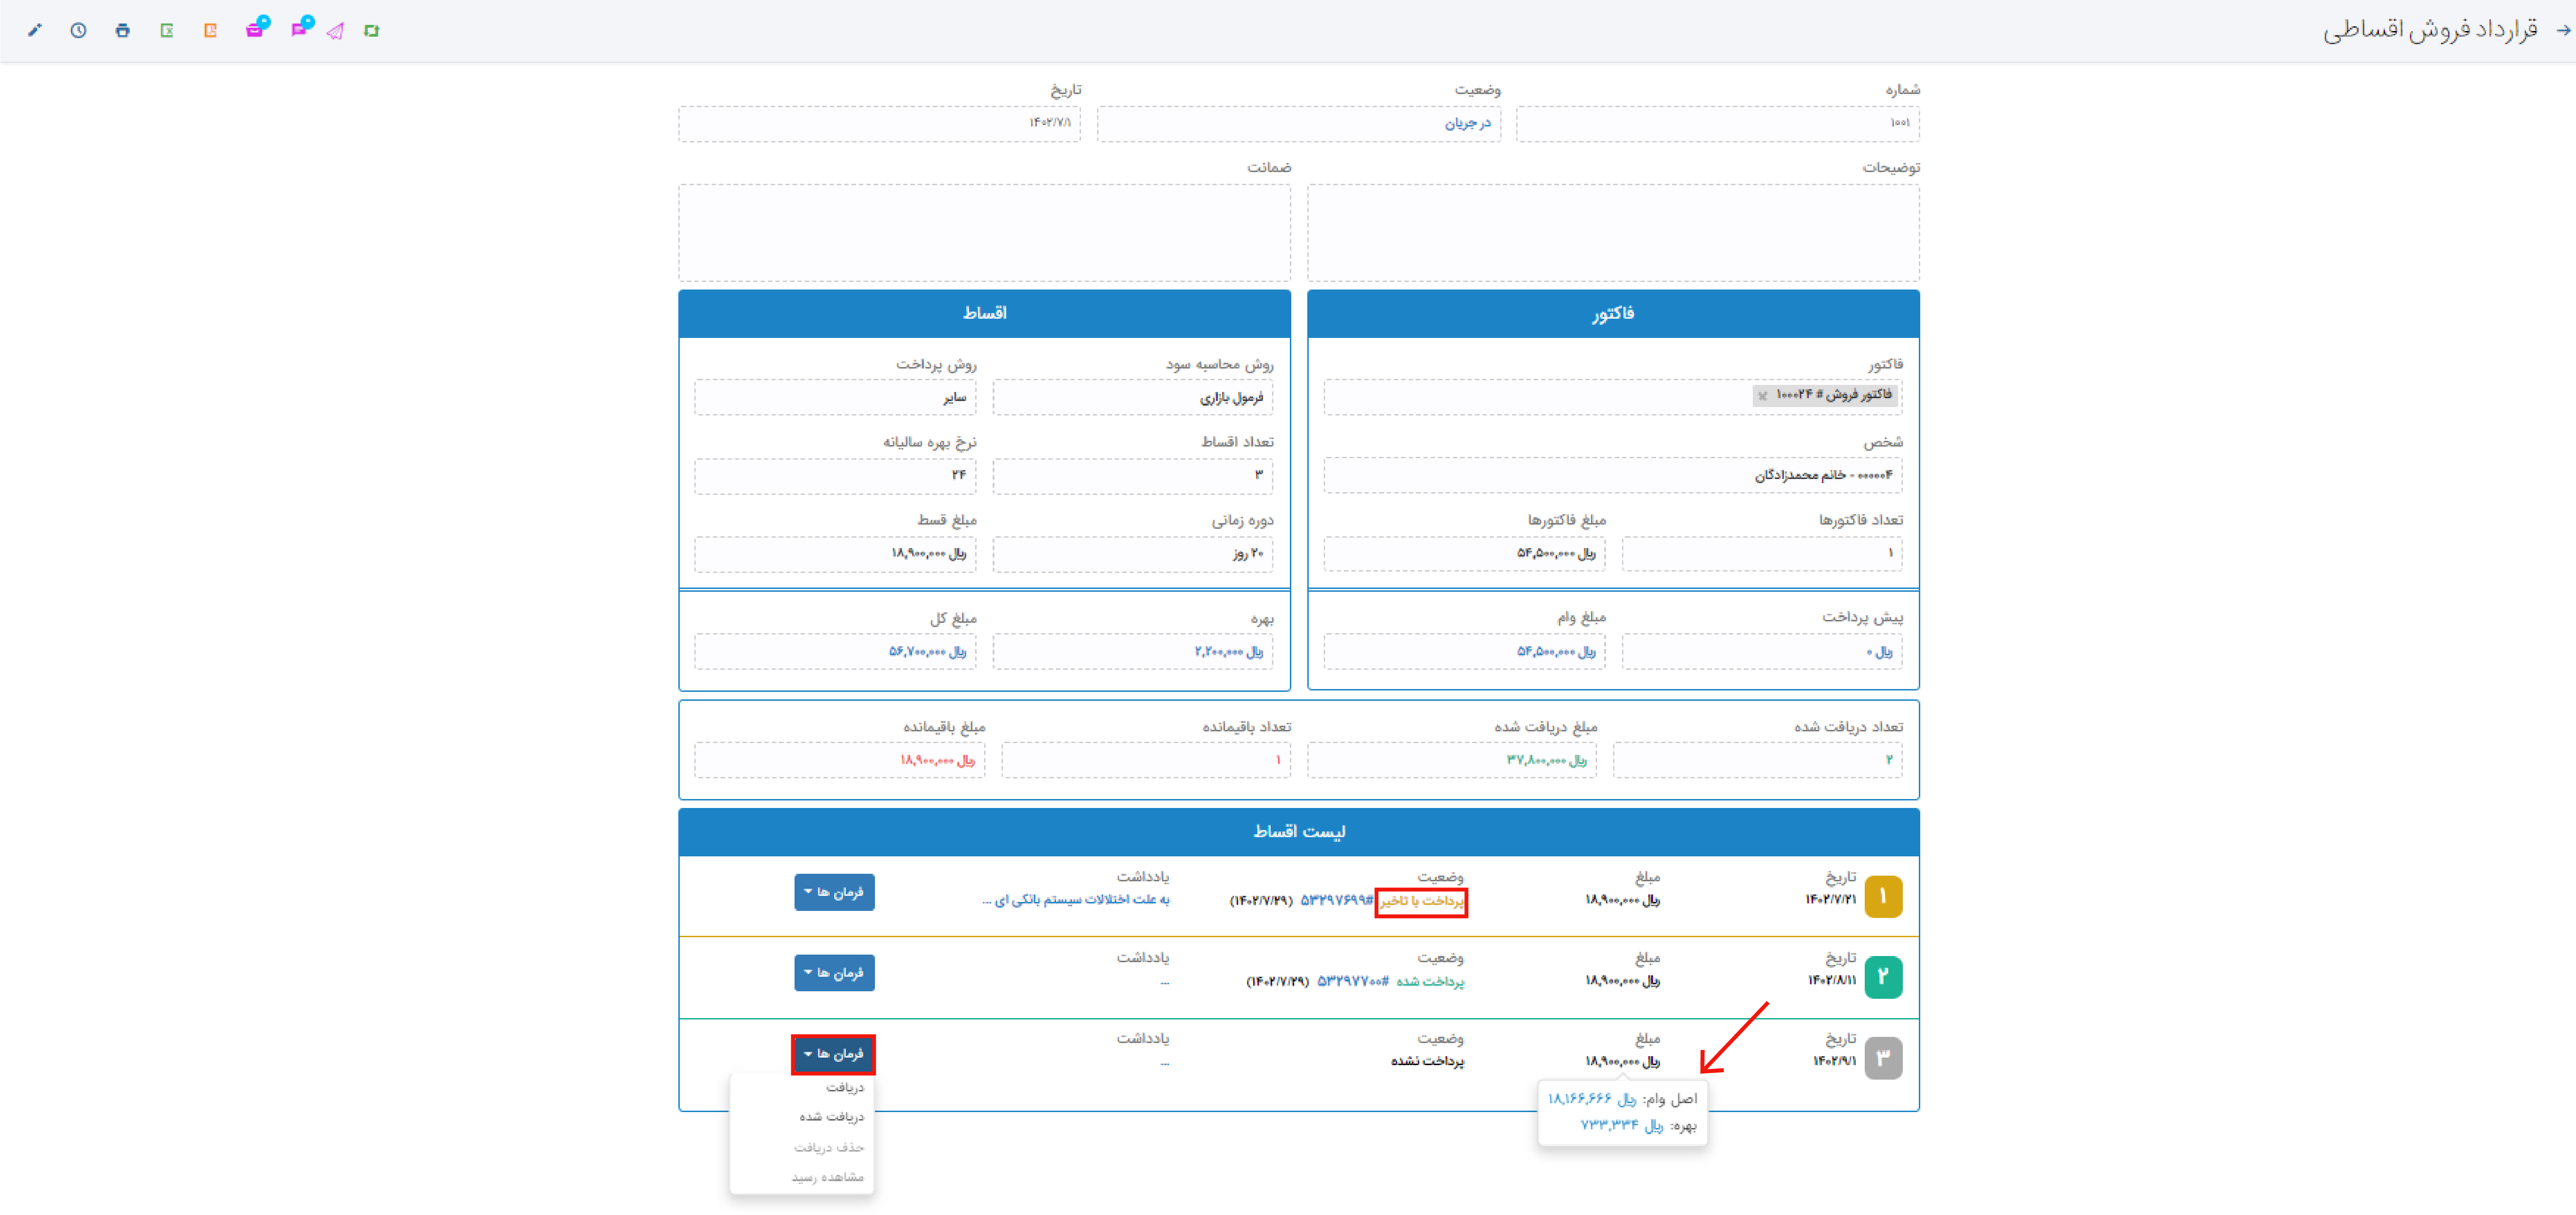Click date 1402/7/21 of installment ۱
Image resolution: width=2576 pixels, height=1215 pixels.
click(1831, 899)
